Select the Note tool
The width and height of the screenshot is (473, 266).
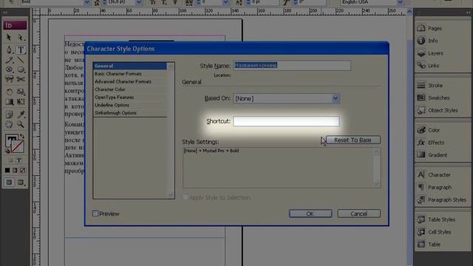click(9, 115)
